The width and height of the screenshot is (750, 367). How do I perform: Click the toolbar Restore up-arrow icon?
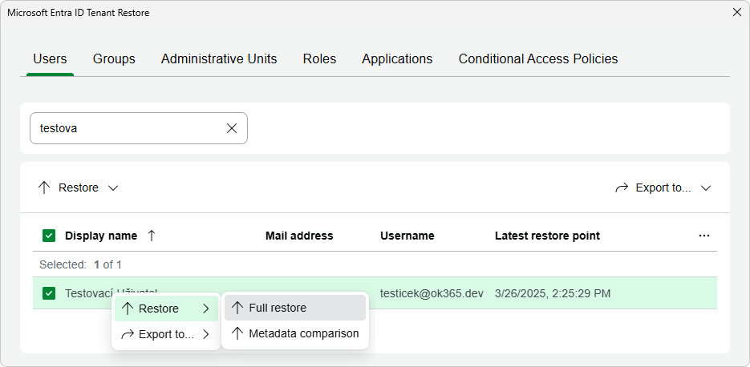coord(44,188)
